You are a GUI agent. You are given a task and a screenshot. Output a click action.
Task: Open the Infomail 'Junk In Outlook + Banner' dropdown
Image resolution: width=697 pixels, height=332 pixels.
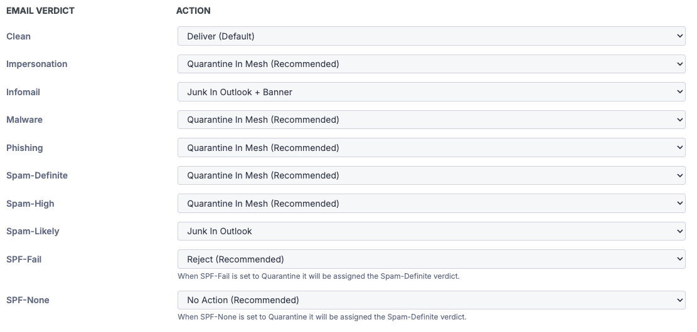tap(431, 92)
